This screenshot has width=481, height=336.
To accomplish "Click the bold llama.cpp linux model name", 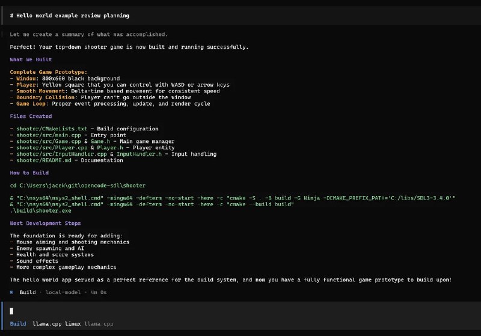I will pyautogui.click(x=56, y=324).
